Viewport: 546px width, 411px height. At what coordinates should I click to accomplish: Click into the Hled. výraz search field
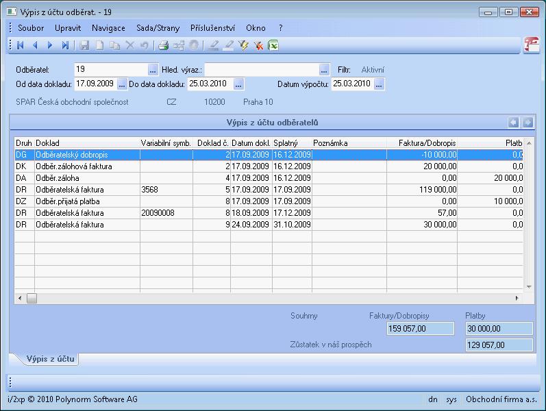(x=262, y=70)
